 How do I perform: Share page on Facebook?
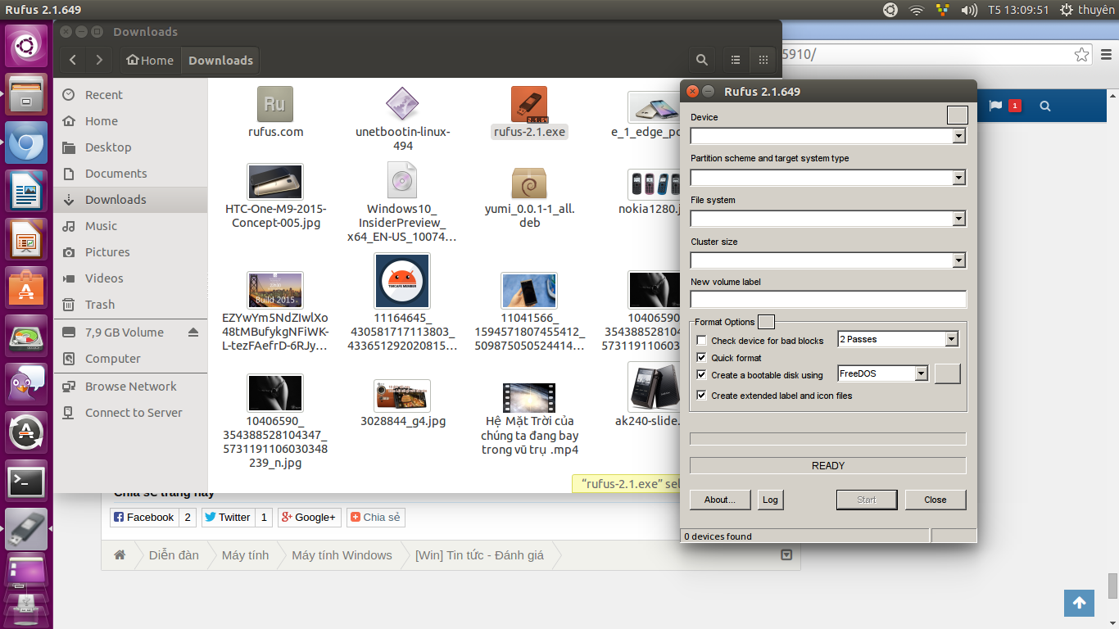[144, 517]
